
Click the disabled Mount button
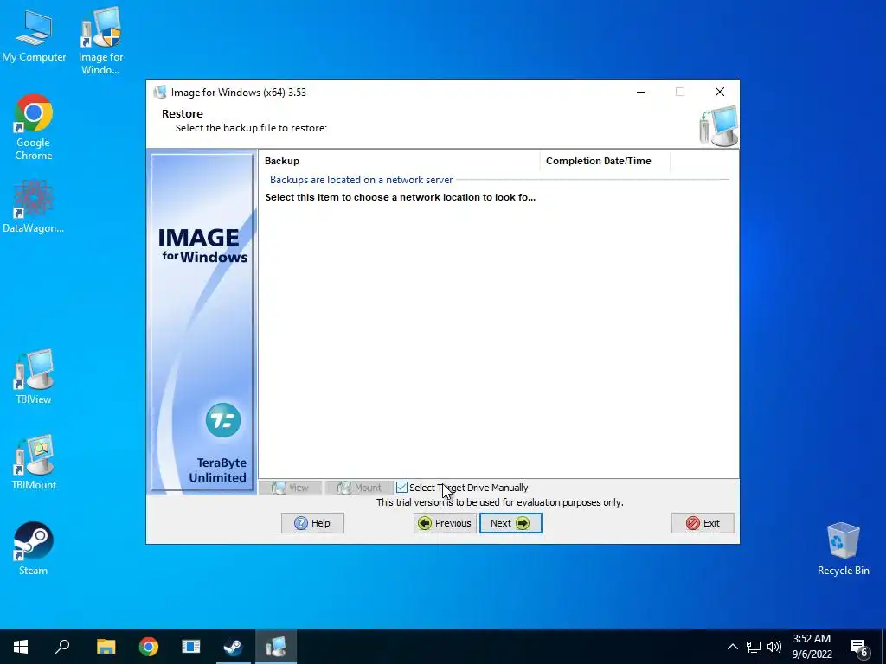click(x=359, y=488)
